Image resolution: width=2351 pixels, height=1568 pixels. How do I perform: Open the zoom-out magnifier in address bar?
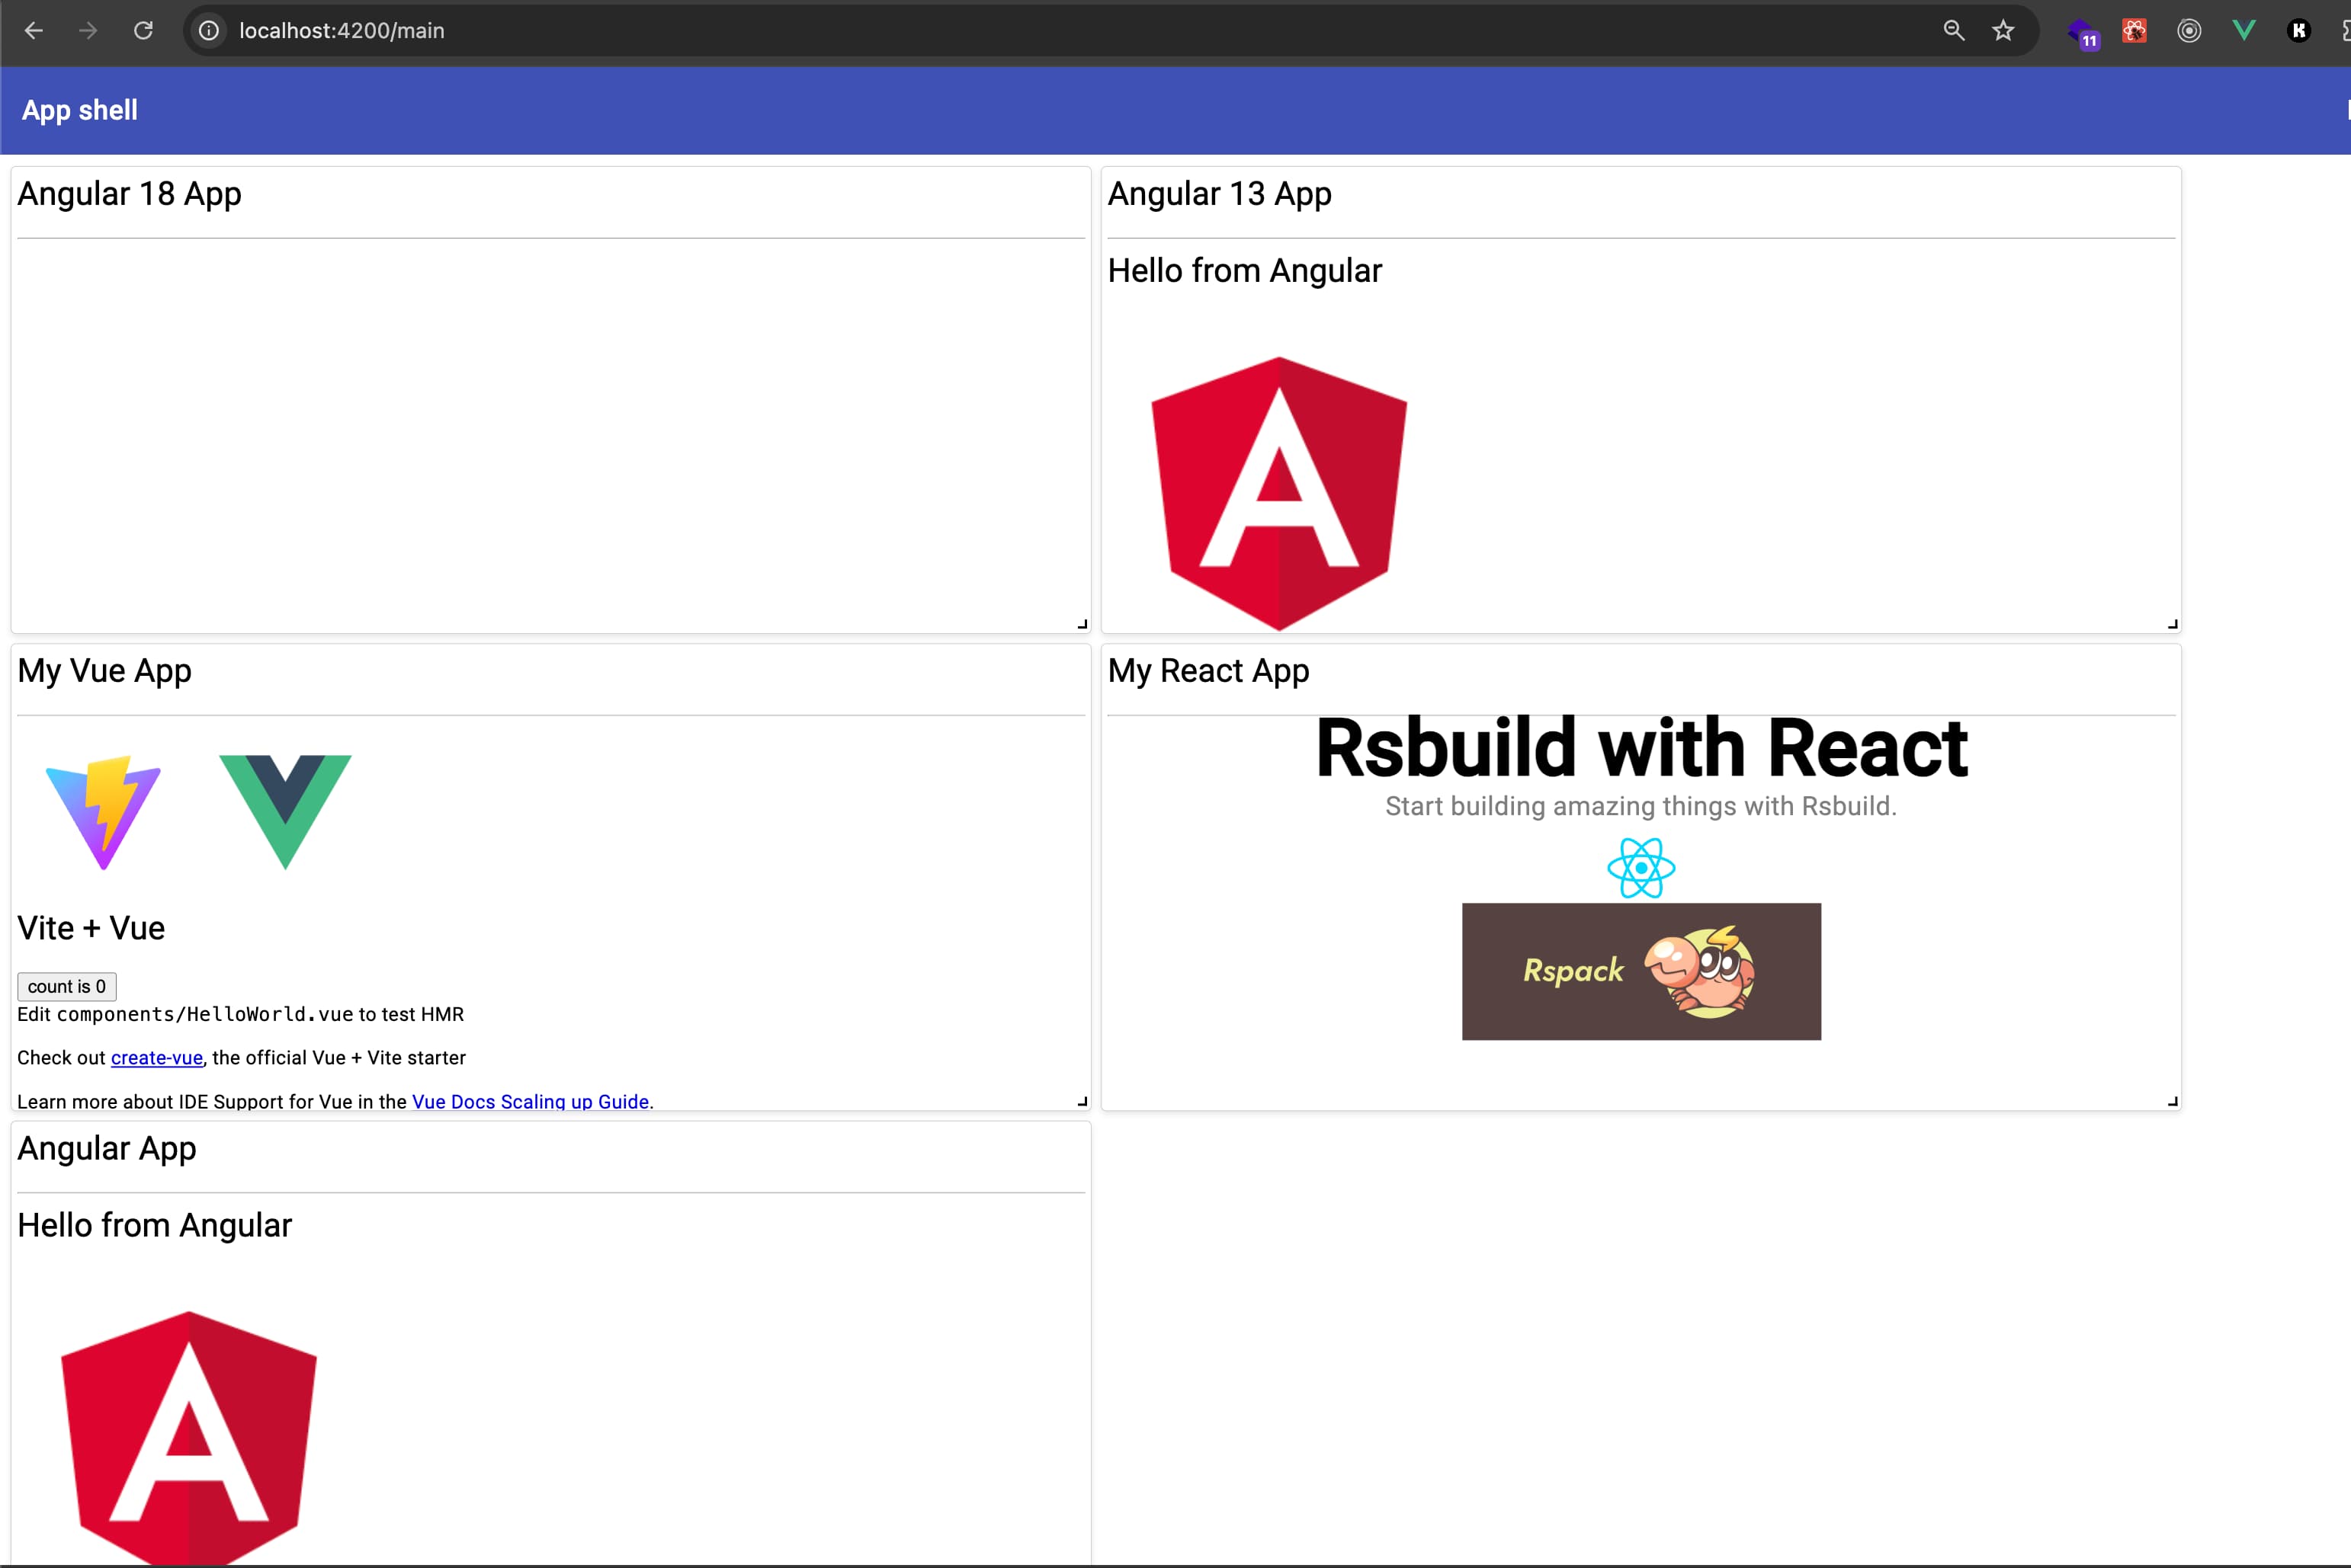(x=1953, y=31)
